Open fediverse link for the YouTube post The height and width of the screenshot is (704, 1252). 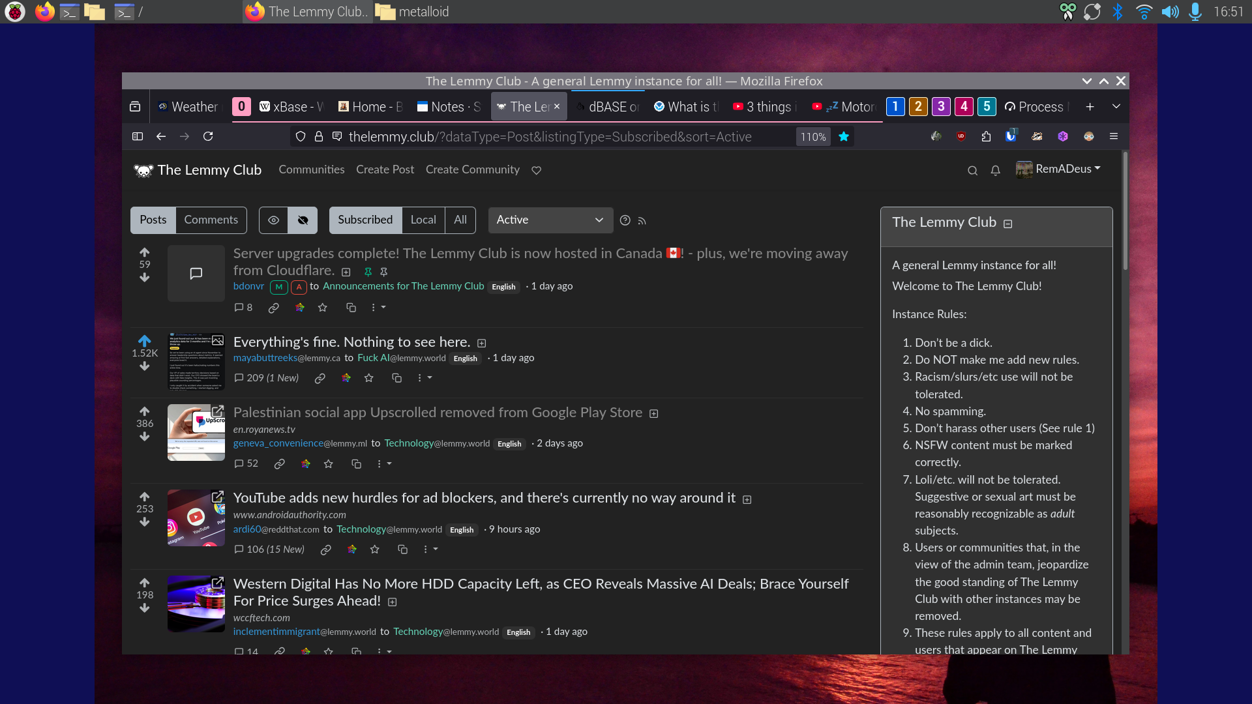point(352,550)
